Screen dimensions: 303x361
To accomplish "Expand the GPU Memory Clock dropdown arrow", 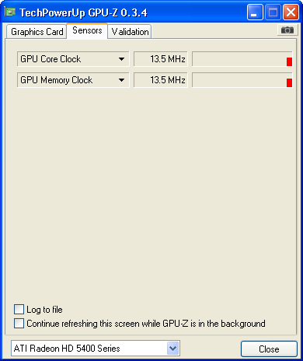I will [121, 80].
